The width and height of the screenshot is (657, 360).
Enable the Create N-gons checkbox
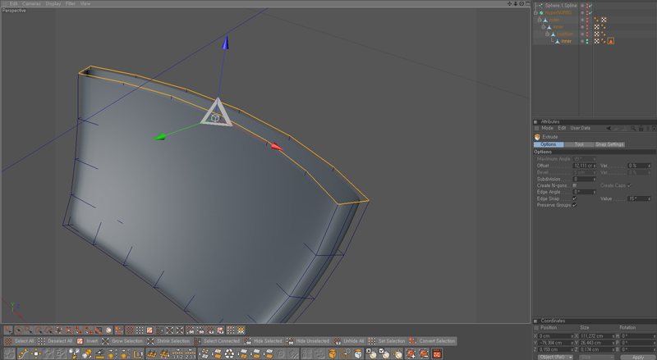click(x=574, y=185)
